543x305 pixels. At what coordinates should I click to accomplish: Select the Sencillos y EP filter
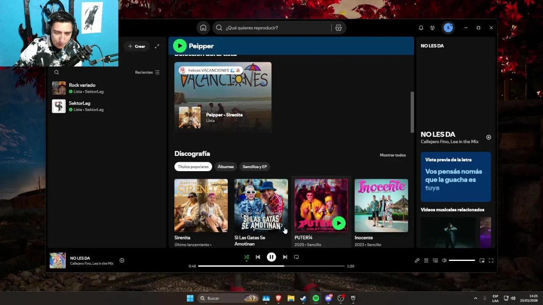click(x=255, y=166)
